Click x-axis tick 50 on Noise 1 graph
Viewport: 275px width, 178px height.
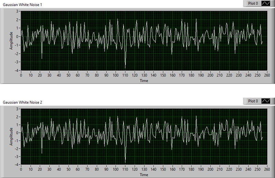[69, 75]
